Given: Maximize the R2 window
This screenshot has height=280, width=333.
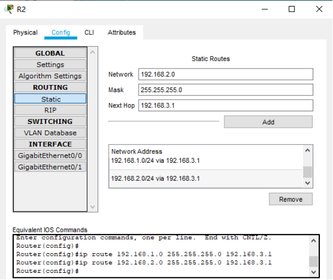Looking at the screenshot, I should pyautogui.click(x=292, y=9).
